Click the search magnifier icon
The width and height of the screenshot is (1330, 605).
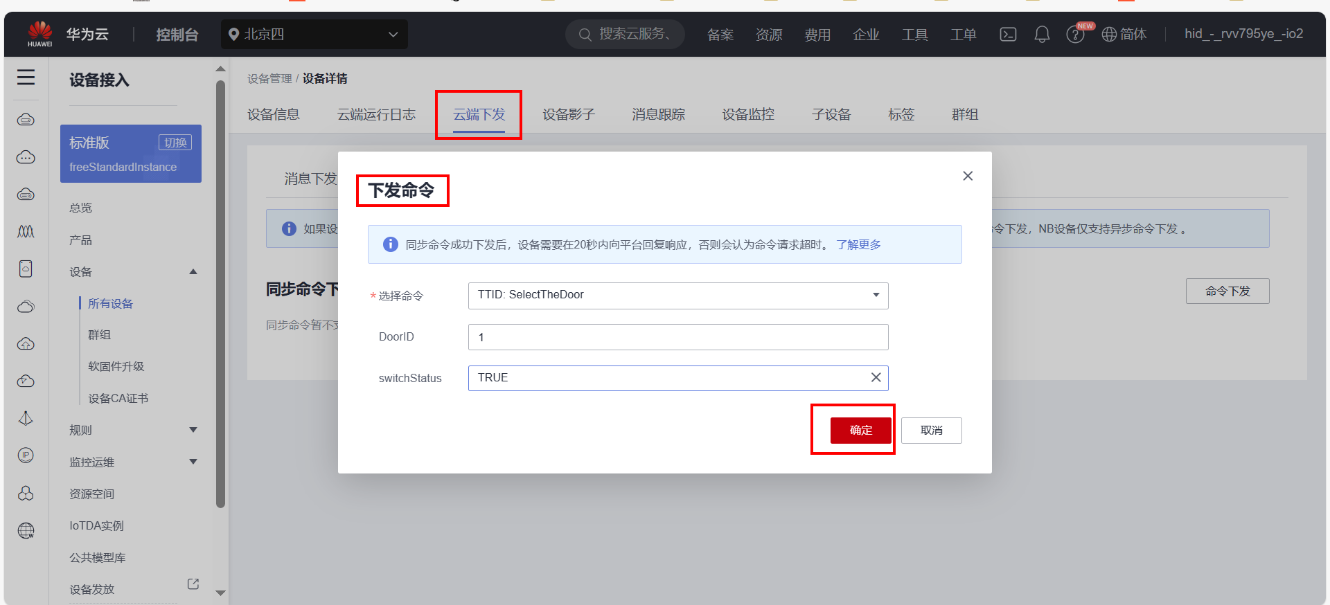pos(585,35)
